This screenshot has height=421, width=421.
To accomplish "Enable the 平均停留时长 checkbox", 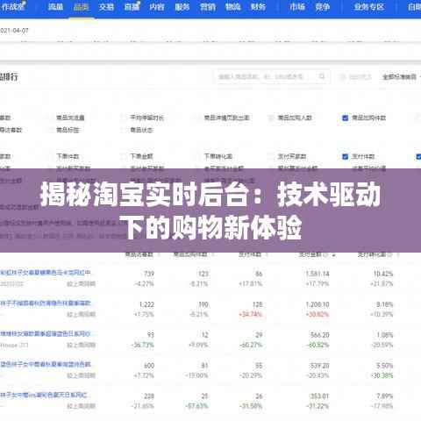I will [124, 118].
